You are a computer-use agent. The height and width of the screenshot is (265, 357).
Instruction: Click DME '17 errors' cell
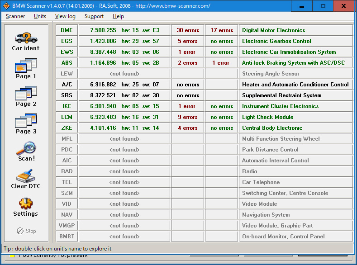pyautogui.click(x=222, y=30)
